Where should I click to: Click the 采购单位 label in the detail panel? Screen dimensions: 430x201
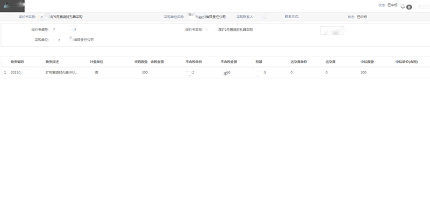click(x=42, y=40)
